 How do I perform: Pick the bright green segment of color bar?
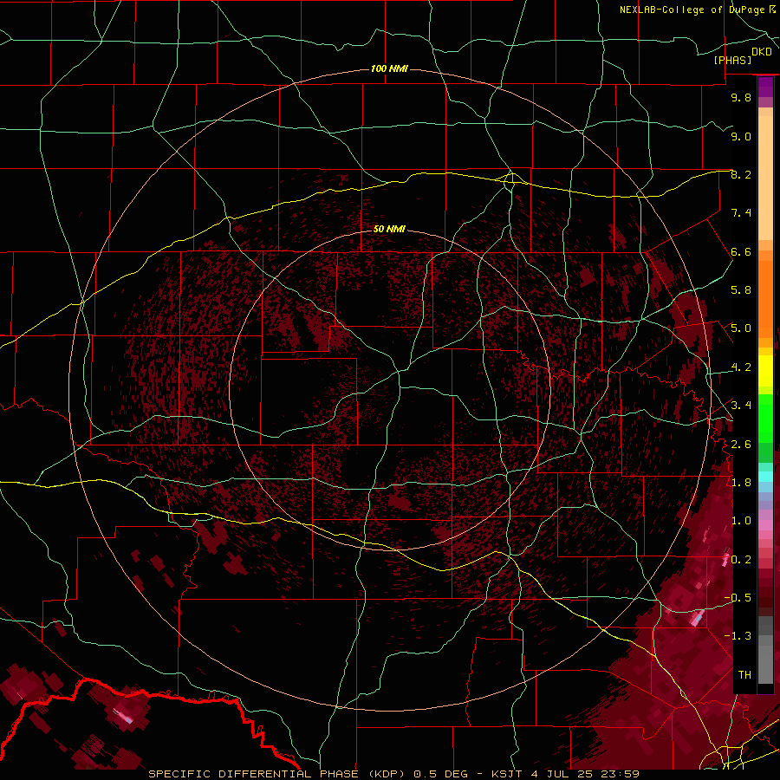click(765, 418)
